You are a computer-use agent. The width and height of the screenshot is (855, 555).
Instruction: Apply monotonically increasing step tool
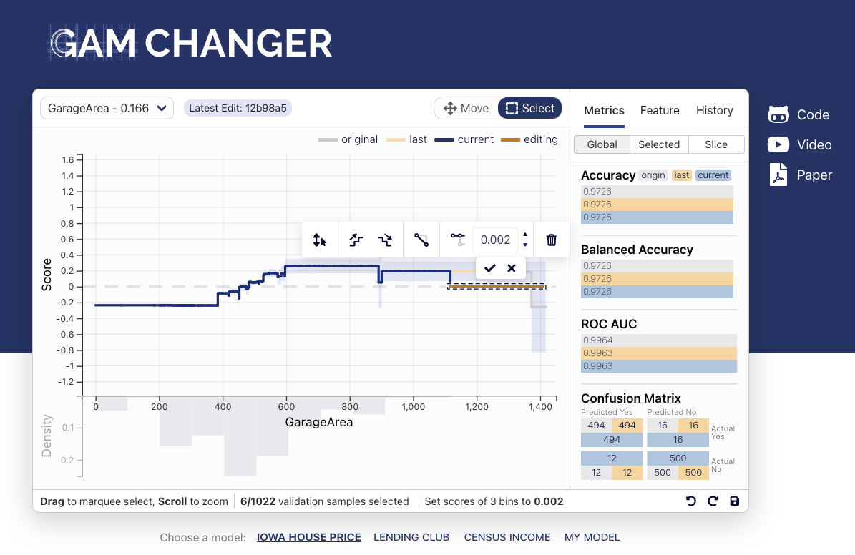pos(356,240)
